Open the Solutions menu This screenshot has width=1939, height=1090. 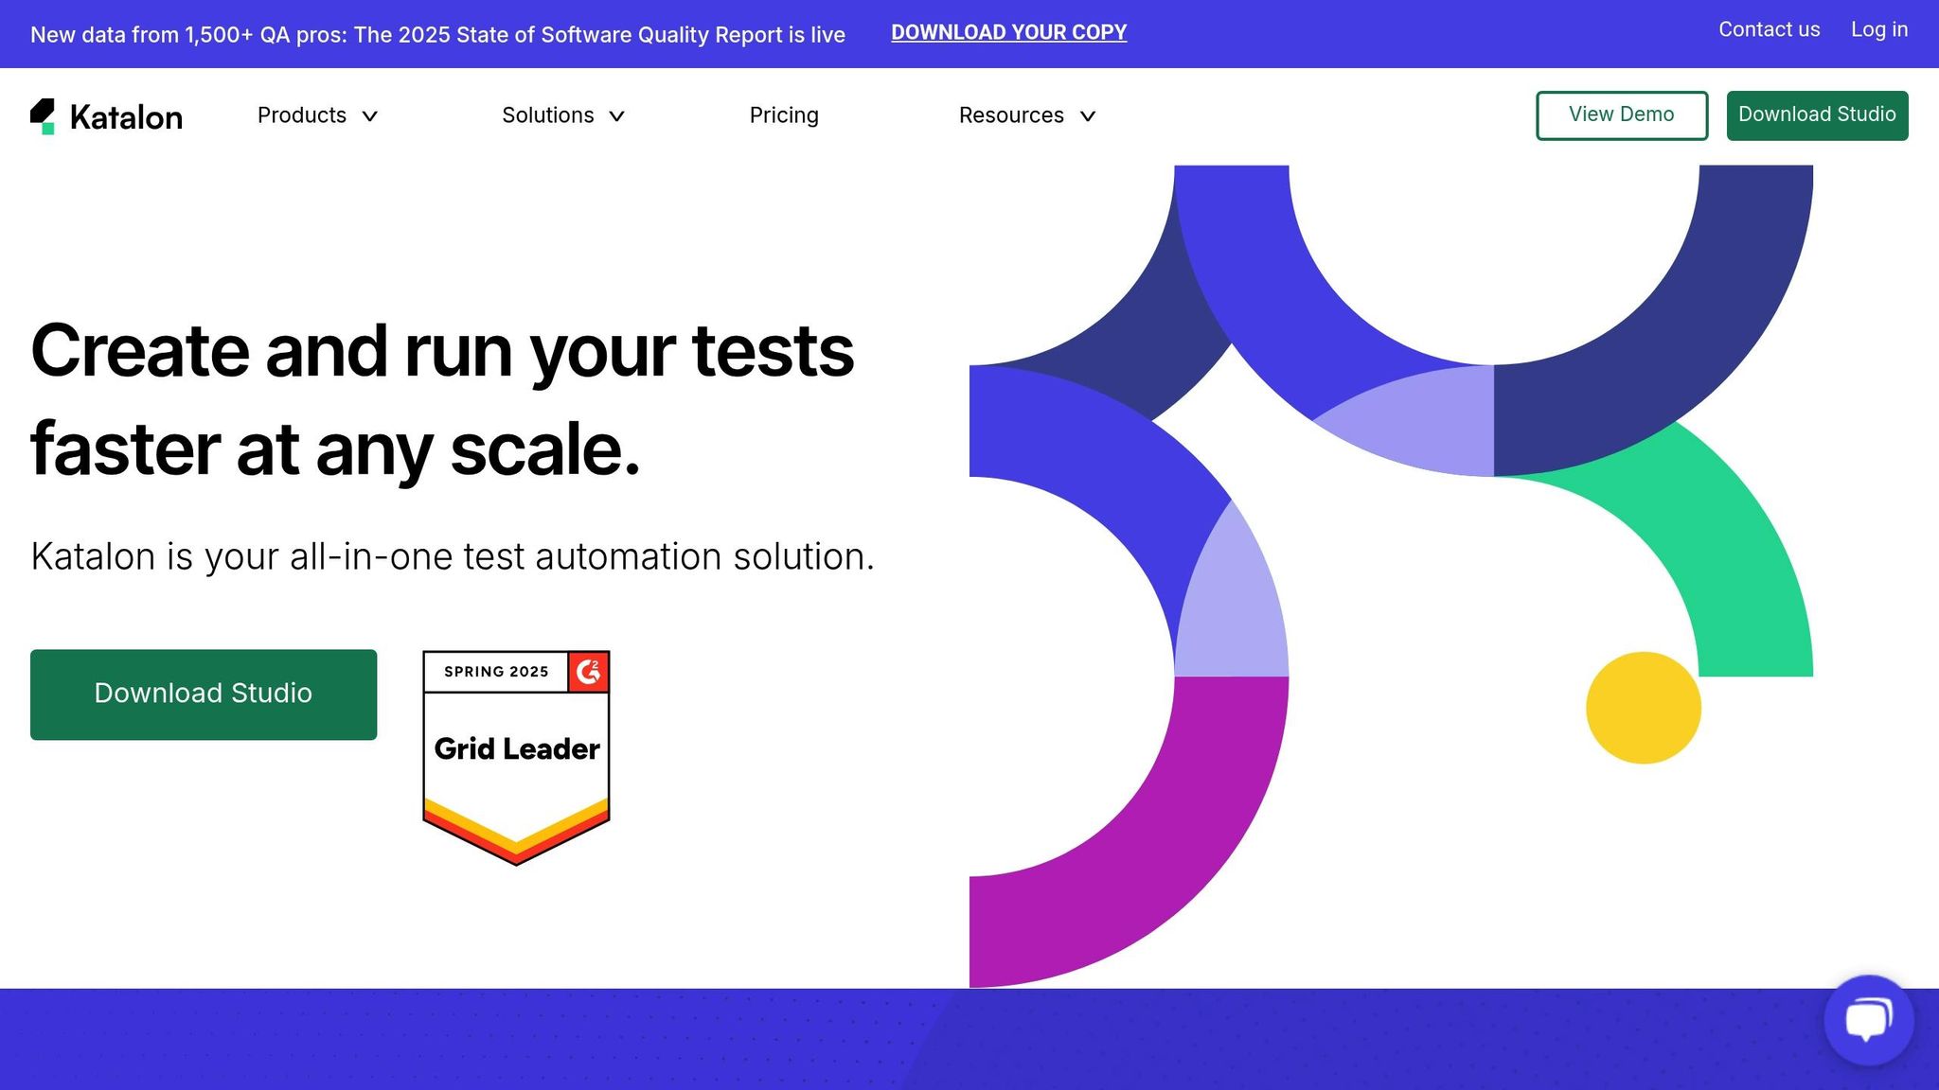[x=563, y=115]
